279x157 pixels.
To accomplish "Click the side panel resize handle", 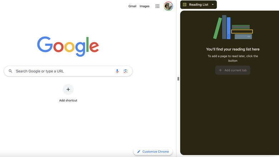I will coord(178,78).
